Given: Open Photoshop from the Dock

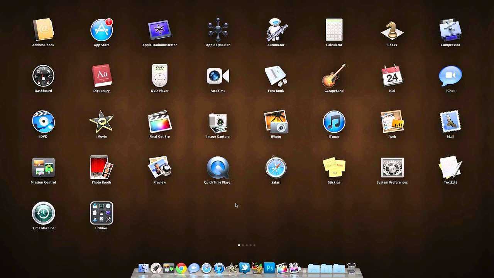Looking at the screenshot, I should (x=269, y=268).
